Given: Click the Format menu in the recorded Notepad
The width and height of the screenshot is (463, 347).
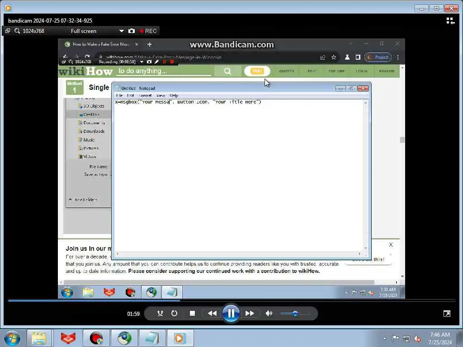Looking at the screenshot, I should [145, 96].
